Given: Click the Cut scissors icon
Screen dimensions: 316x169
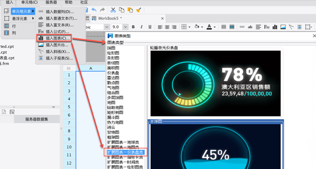Looking at the screenshot, I should pyautogui.click(x=113, y=10).
